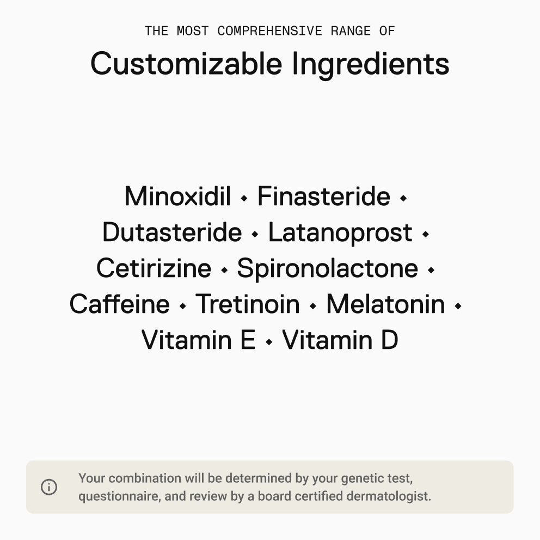Screen dimensions: 540x540
Task: Click the diamond between Caffeine and Tretinoin
Action: (183, 306)
